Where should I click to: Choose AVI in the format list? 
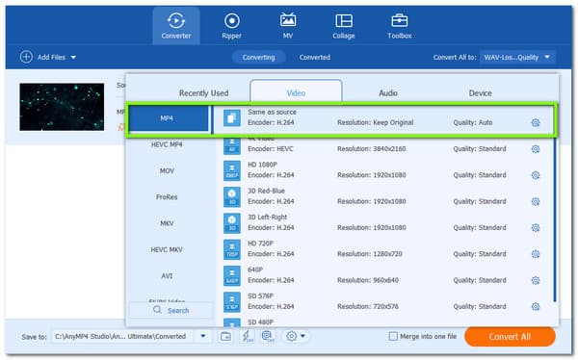pyautogui.click(x=167, y=276)
